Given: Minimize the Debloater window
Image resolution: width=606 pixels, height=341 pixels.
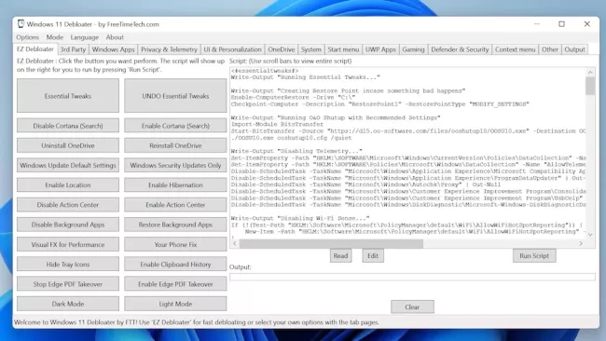Looking at the screenshot, I should [x=537, y=24].
